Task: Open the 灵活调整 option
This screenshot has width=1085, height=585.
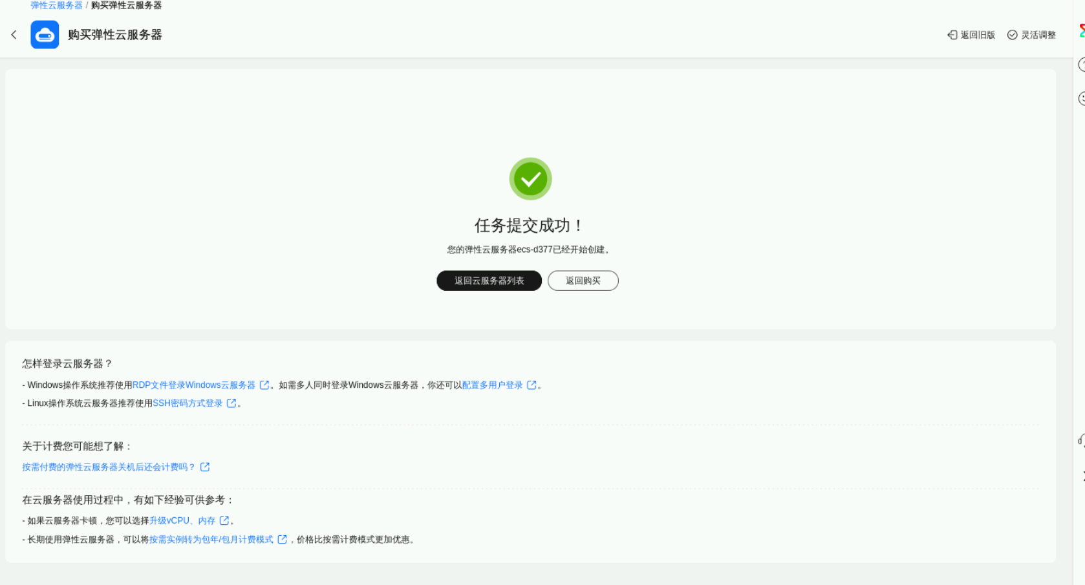Action: 1038,35
